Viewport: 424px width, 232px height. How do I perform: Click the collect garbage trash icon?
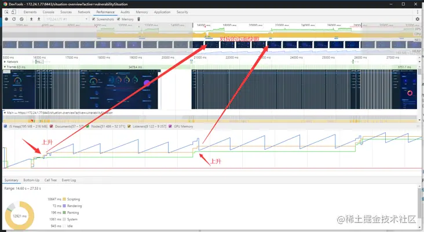coord(138,19)
